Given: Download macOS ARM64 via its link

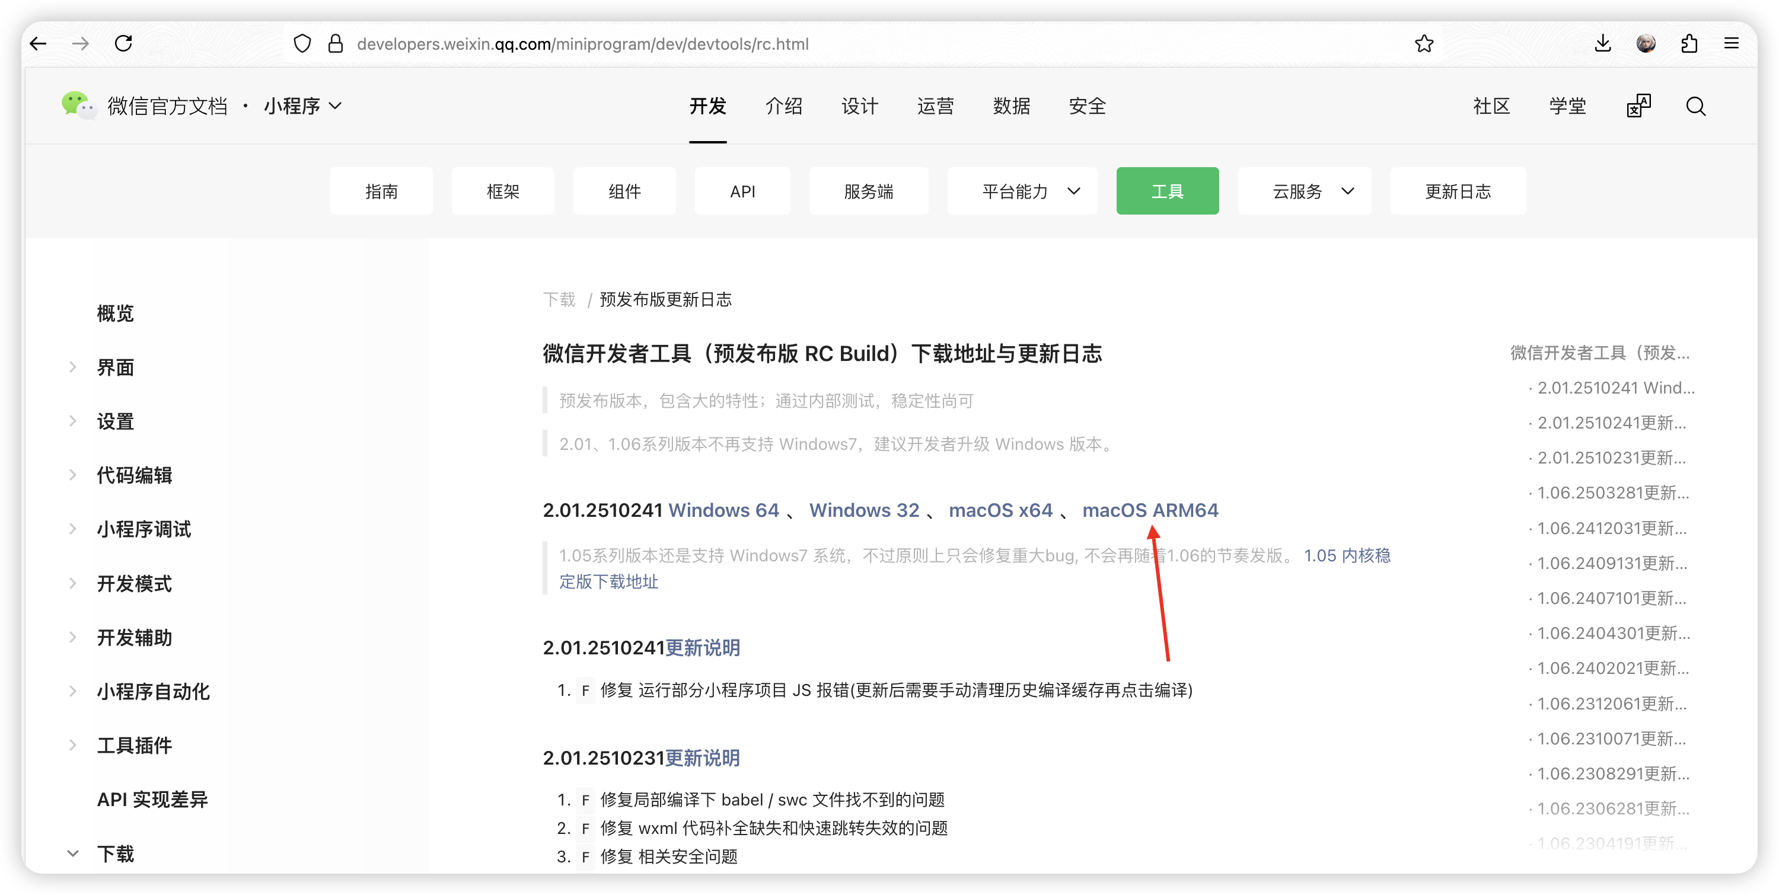Looking at the screenshot, I should coord(1150,510).
